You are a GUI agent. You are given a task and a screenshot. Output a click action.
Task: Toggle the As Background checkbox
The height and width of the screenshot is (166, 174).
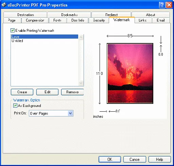(15, 106)
